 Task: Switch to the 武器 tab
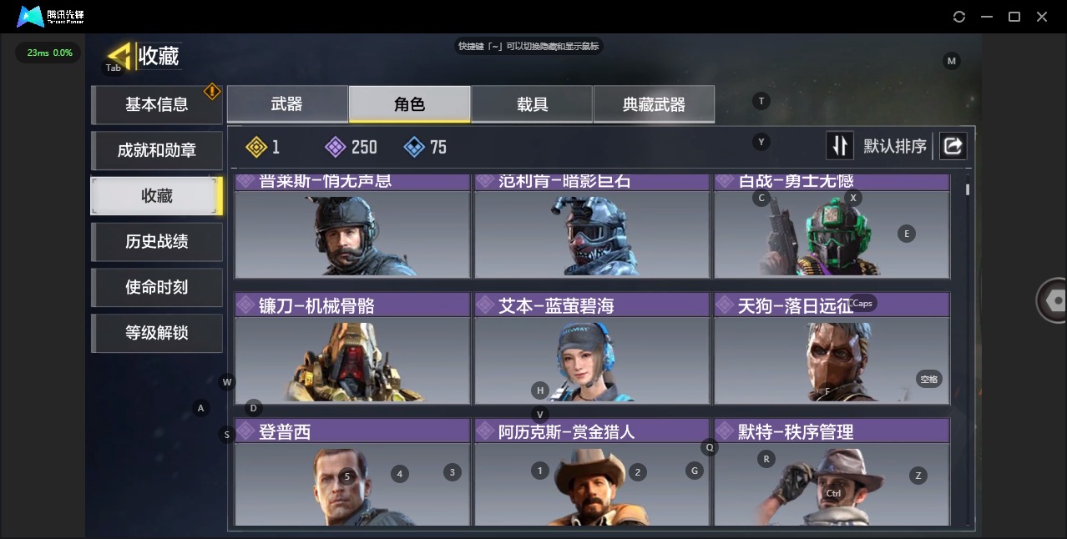click(287, 104)
